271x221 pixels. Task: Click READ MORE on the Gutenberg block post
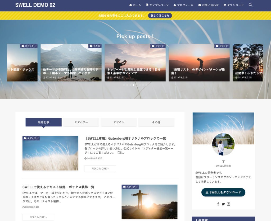coord(100,168)
